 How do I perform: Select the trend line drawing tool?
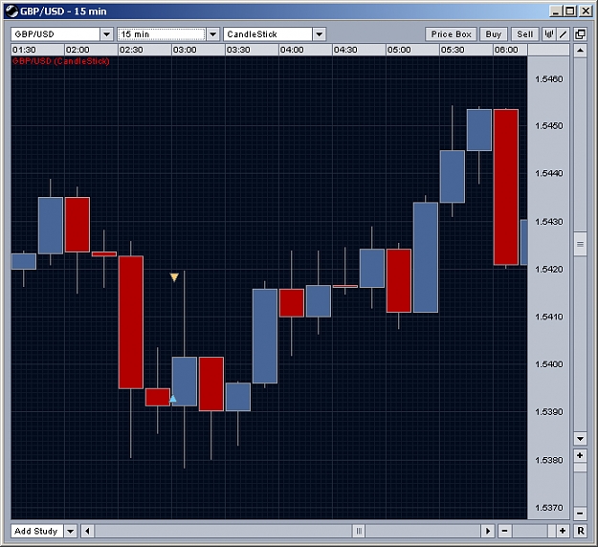click(x=563, y=34)
